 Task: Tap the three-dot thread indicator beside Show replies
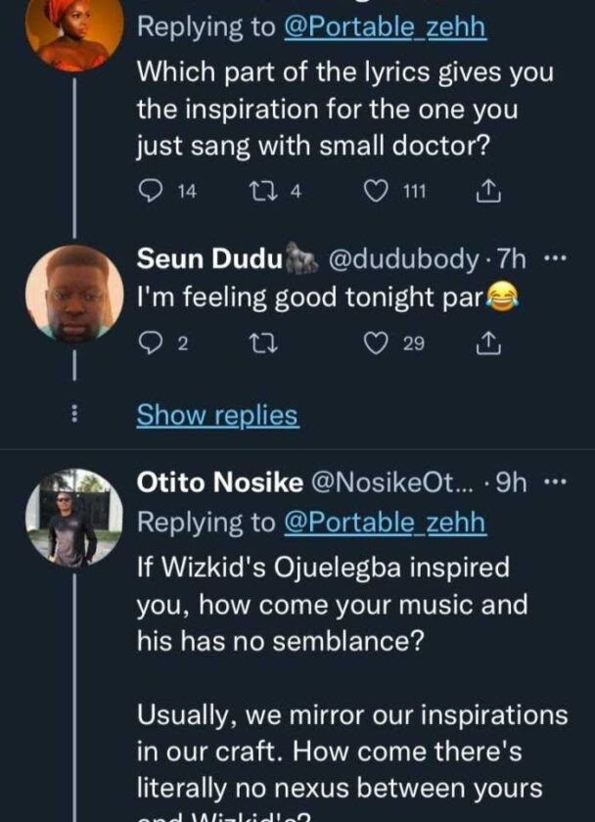pyautogui.click(x=74, y=415)
